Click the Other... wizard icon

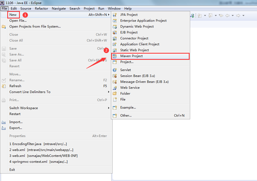coord(115,116)
